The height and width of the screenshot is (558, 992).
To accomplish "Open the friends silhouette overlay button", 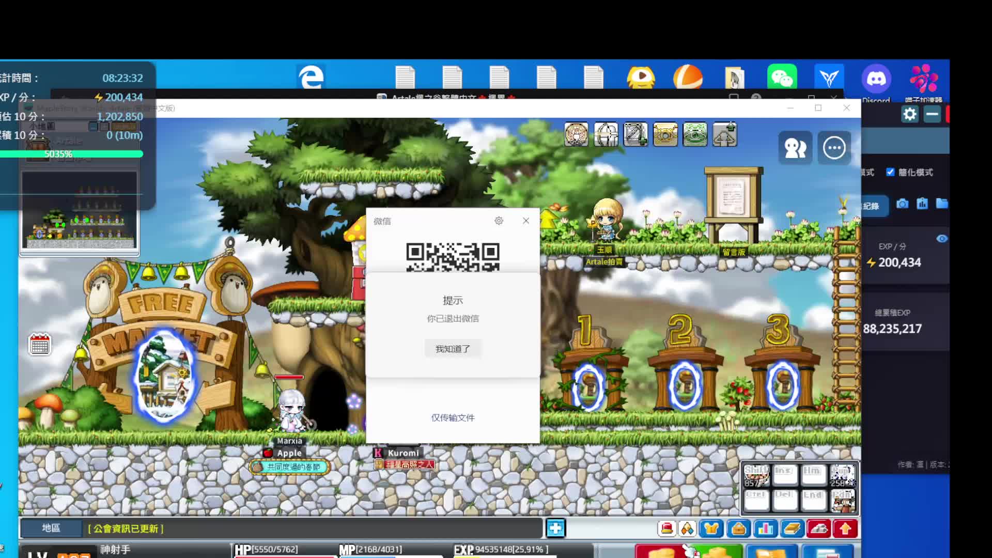I will click(x=795, y=148).
